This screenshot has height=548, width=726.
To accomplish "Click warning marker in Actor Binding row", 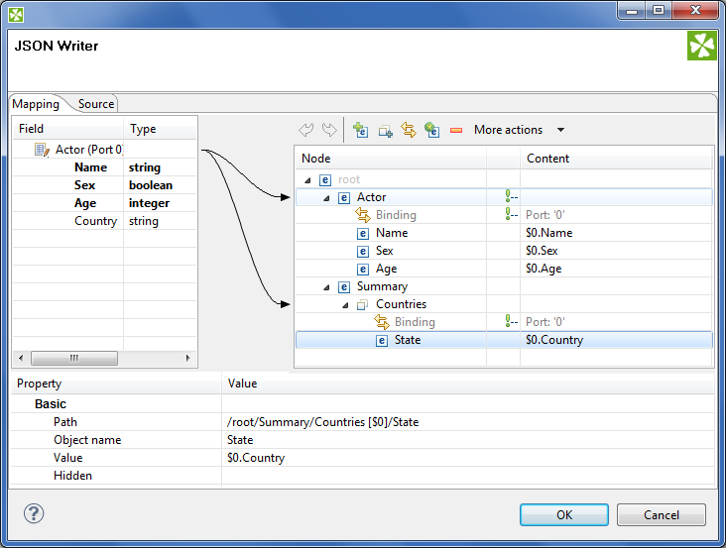I will pyautogui.click(x=511, y=214).
